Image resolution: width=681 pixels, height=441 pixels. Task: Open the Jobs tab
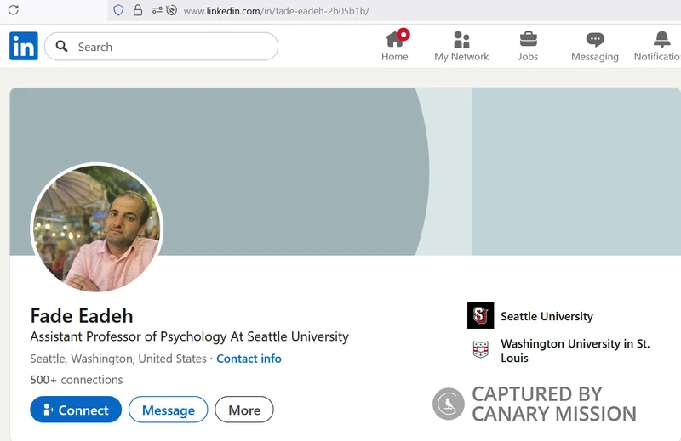[528, 46]
